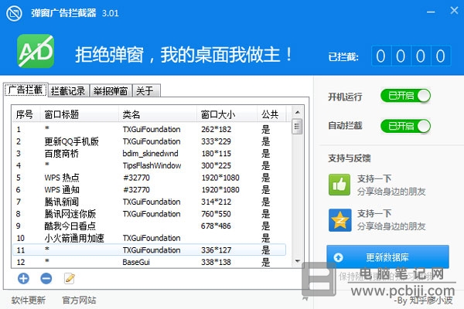Viewport: 464px width, 309px height.
Task: Click the 336*127 size in row 11
Action: pos(216,250)
